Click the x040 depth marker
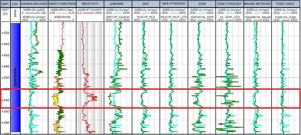 5,100
